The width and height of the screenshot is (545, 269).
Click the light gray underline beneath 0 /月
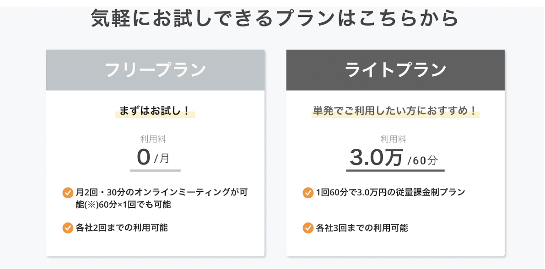155,170
